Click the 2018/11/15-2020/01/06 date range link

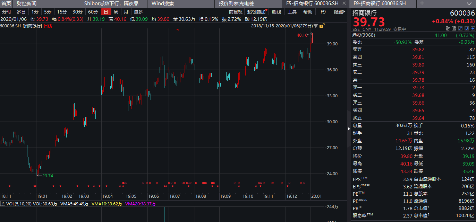click(282, 26)
